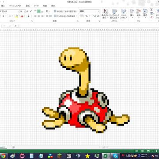Apply accounting currency format
The height and width of the screenshot is (159, 159).
(x=81, y=16)
